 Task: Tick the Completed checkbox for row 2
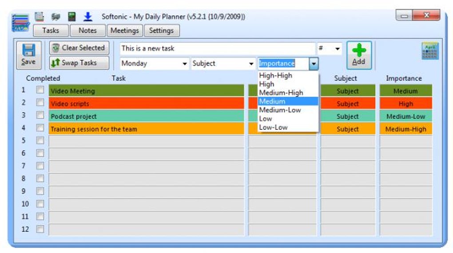[40, 103]
